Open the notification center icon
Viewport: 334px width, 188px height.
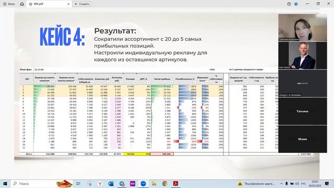[327, 183]
